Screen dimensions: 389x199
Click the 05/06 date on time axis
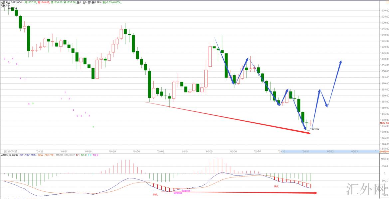pos(233,151)
